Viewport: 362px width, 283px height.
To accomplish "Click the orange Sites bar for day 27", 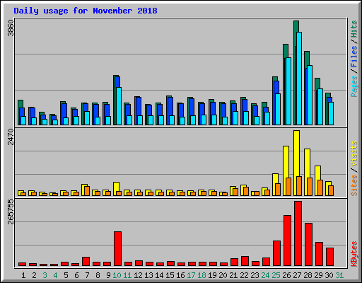I will 299,186.
